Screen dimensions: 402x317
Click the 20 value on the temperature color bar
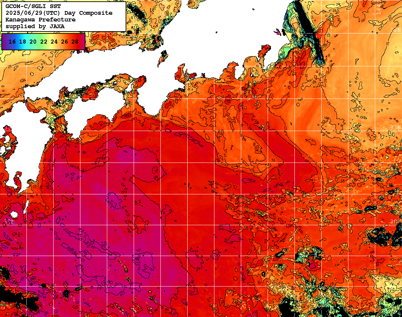click(x=33, y=42)
